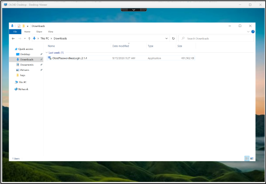The height and width of the screenshot is (184, 266).
Task: Switch to the Share ribbon tab
Action: click(x=39, y=31)
